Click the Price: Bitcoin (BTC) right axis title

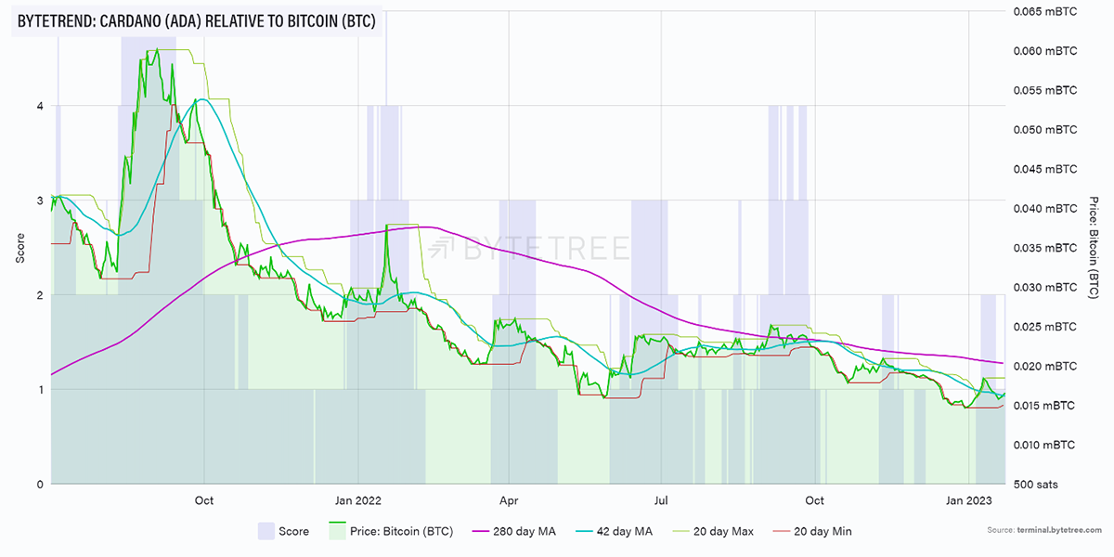click(x=1094, y=248)
